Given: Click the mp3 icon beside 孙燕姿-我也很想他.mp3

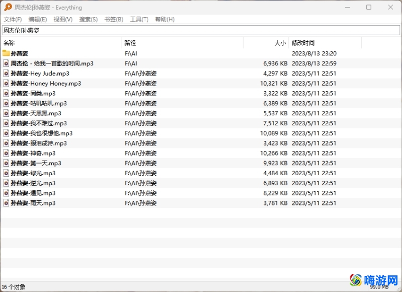Looking at the screenshot, I should 6,133.
